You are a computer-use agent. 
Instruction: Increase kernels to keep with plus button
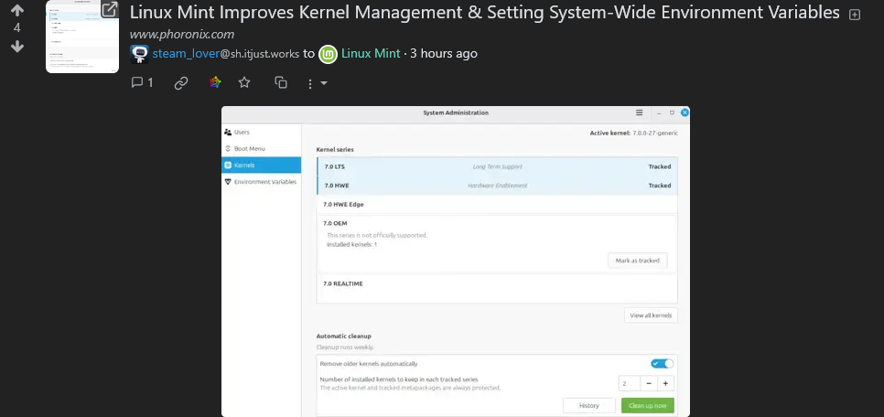[x=666, y=384]
